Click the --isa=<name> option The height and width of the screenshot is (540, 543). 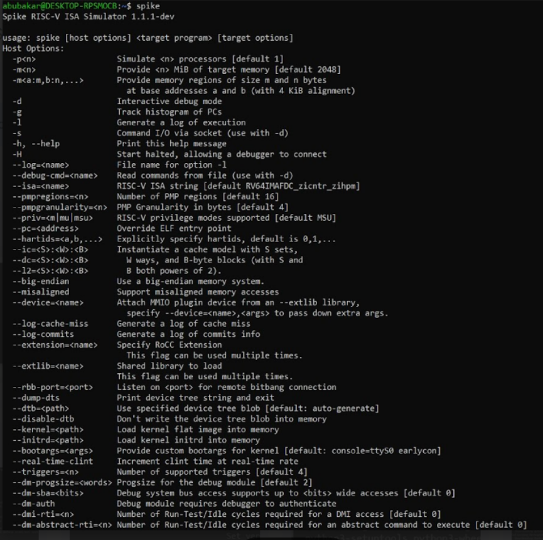(41, 186)
